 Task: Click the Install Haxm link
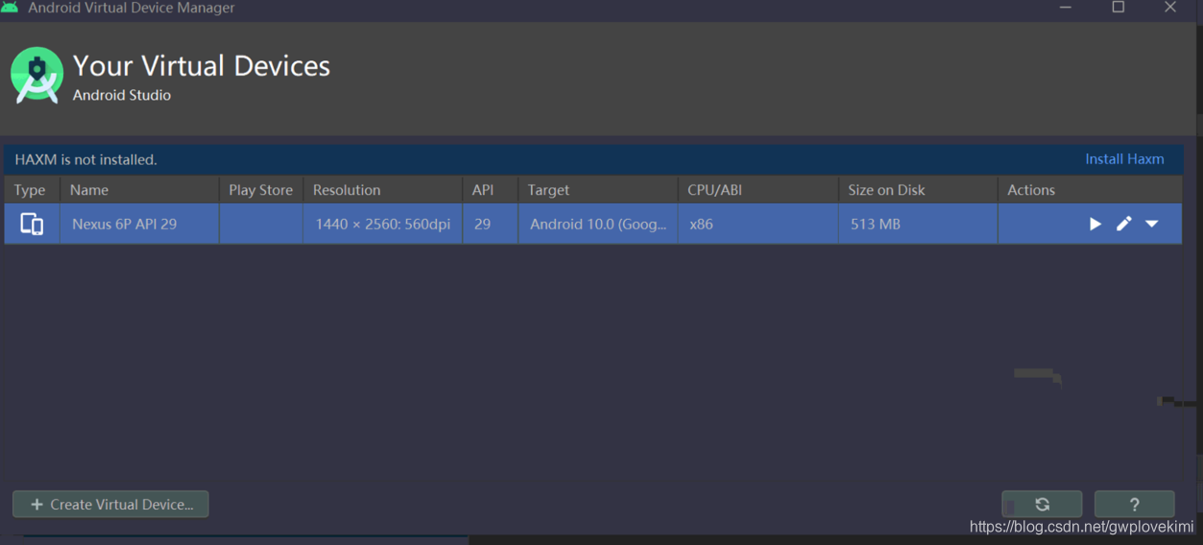[x=1124, y=159]
